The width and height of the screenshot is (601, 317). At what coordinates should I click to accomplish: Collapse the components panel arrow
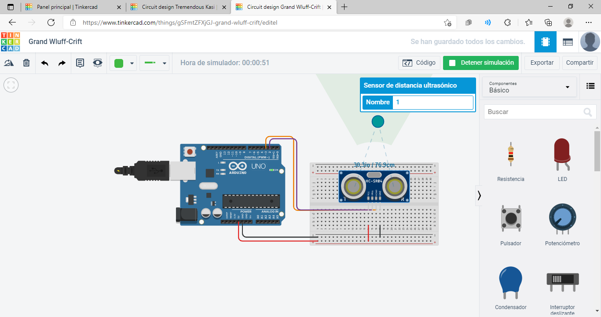(479, 195)
